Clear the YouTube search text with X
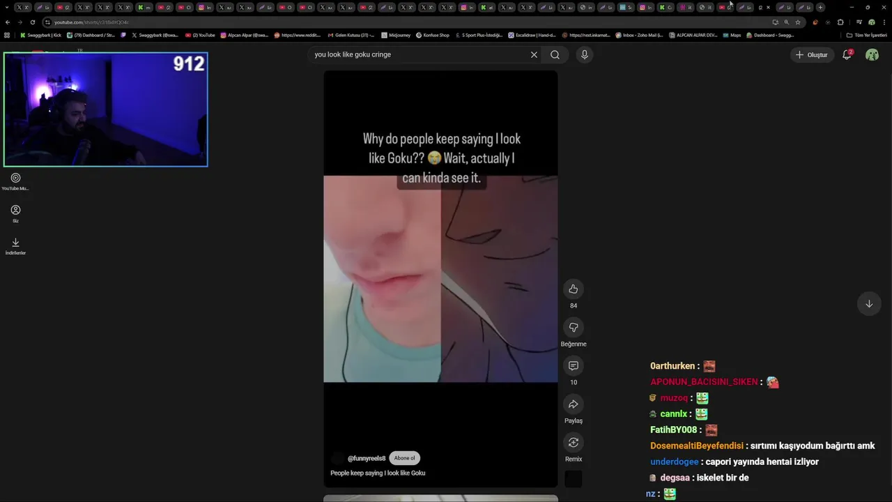The image size is (892, 502). coord(534,54)
